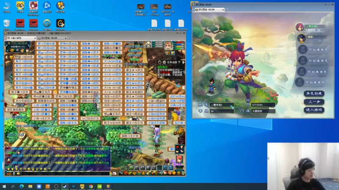The height and width of the screenshot is (190, 339).
Task: Select the player character portrait in game HUD
Action: pyautogui.click(x=168, y=45)
